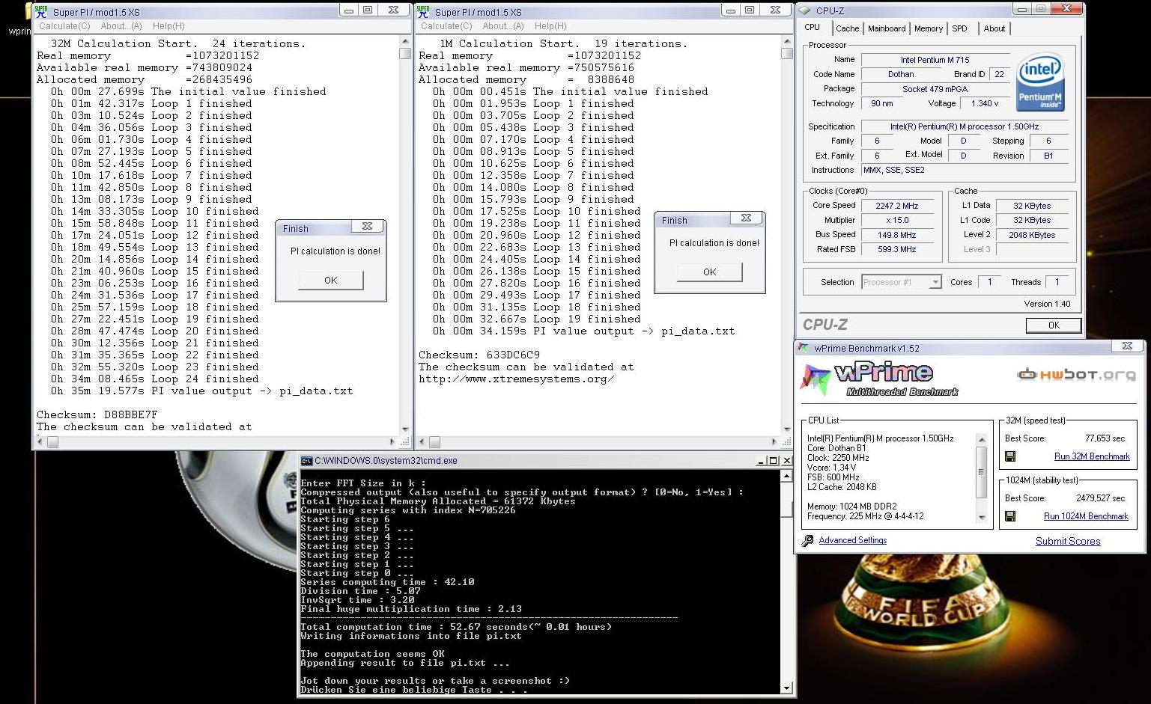Open the Processor #1 selection dropdown
Viewport: 1151px width, 704px height.
click(x=901, y=282)
